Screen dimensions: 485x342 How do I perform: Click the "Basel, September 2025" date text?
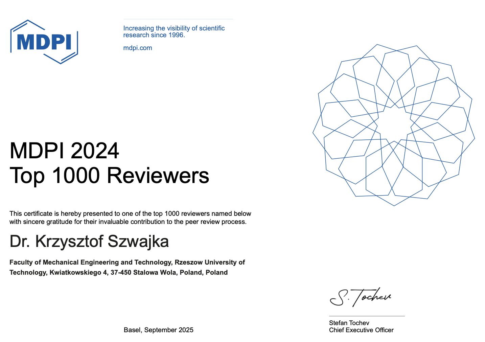[158, 330]
